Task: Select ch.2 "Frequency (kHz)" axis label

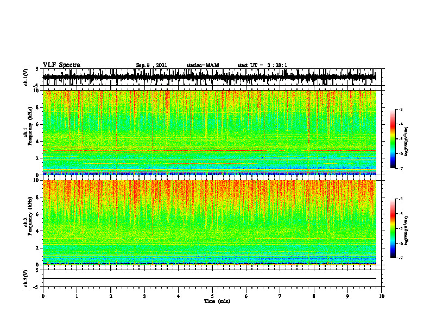Action: point(30,216)
